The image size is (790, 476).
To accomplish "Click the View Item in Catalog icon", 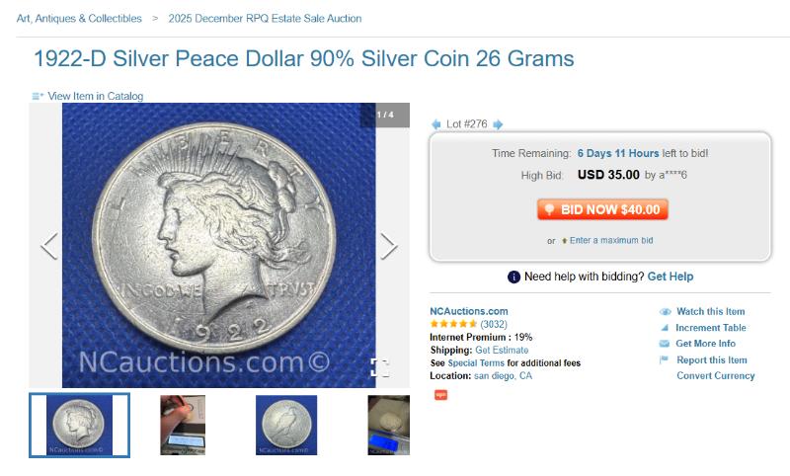I will 38,96.
